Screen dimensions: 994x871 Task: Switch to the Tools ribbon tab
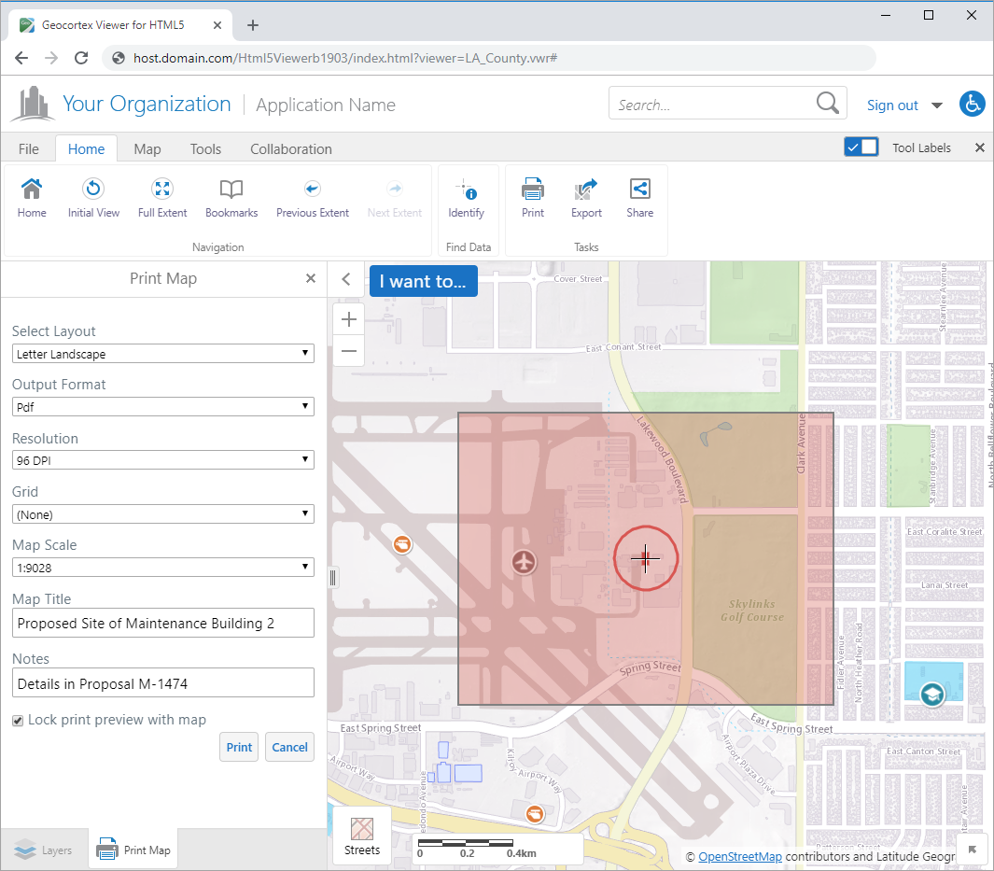205,149
